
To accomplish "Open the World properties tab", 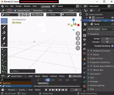I will [84, 53].
